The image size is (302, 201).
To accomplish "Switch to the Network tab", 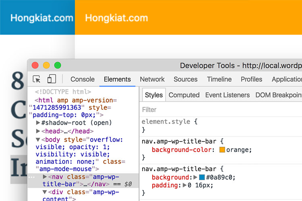I will pyautogui.click(x=152, y=79).
